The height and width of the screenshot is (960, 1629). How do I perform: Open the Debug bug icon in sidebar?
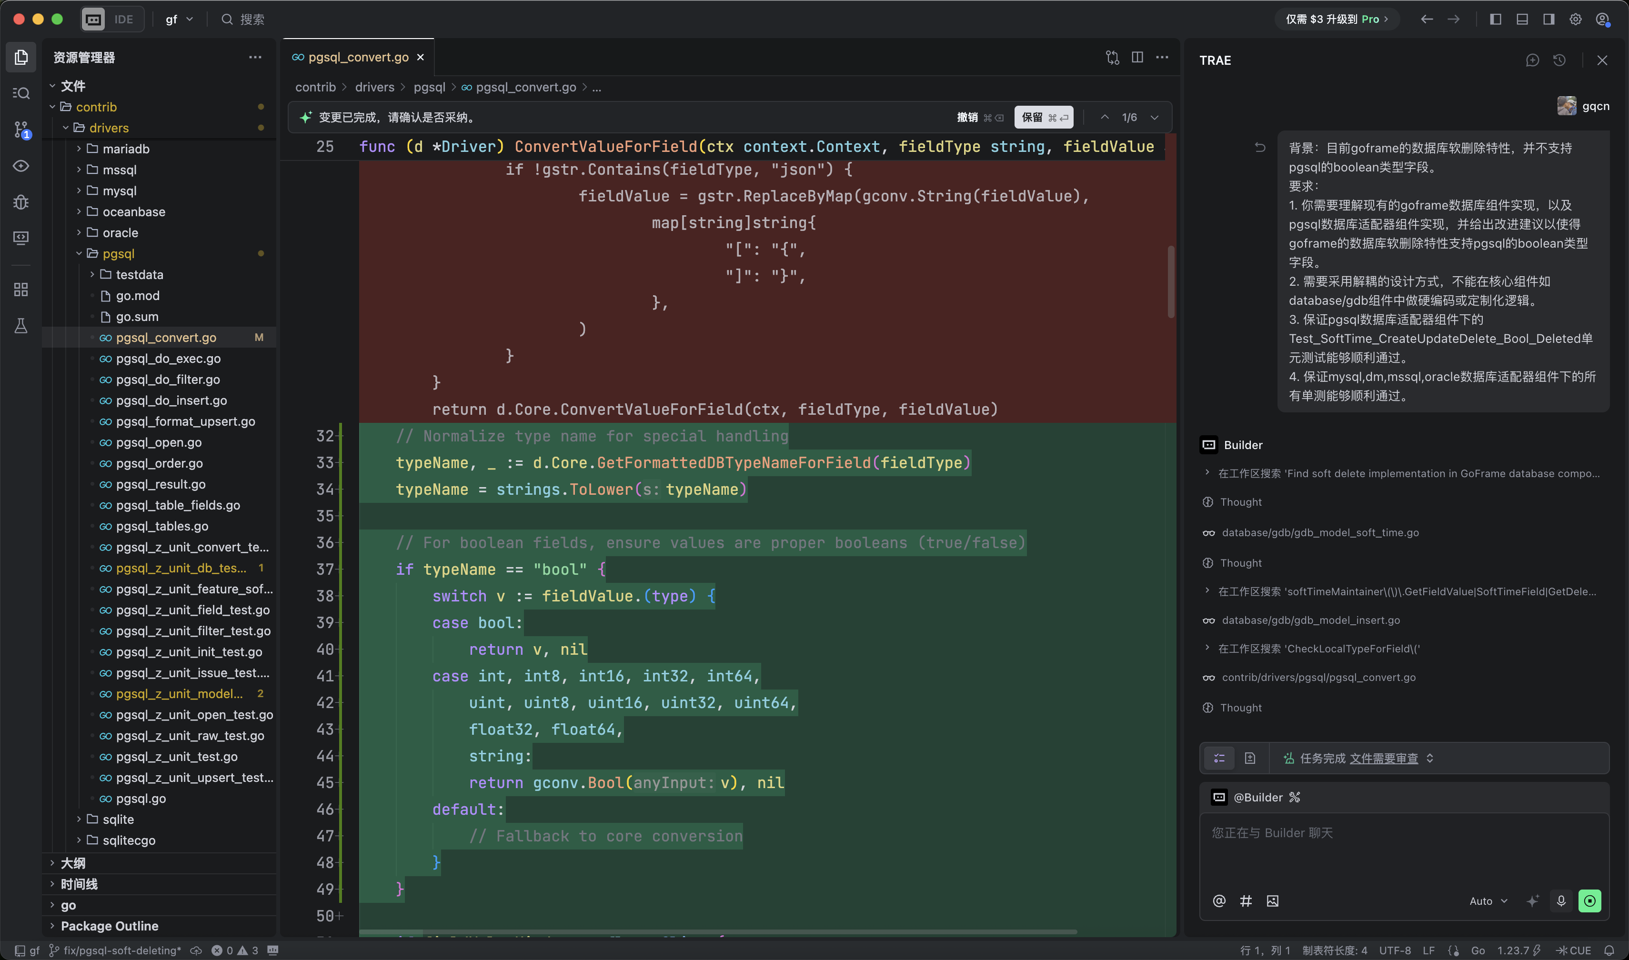tap(20, 202)
